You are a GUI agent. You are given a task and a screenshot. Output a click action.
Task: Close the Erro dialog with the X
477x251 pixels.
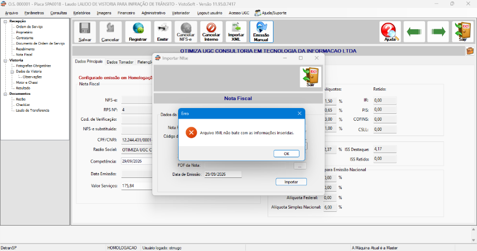pyautogui.click(x=299, y=113)
